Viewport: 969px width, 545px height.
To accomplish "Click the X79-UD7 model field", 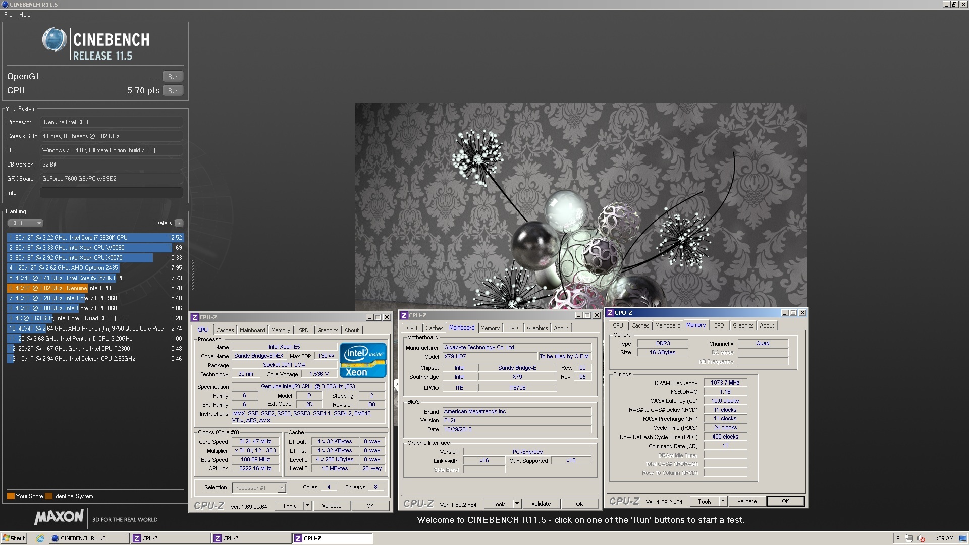I will click(490, 356).
